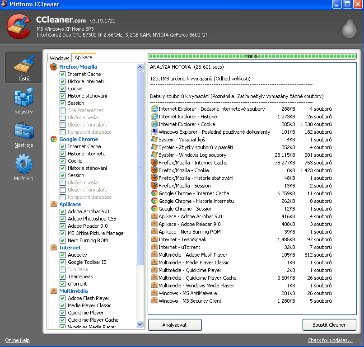This screenshot has width=364, height=347.
Task: Uncheck Firefox Internet Cache checkbox
Action: tap(62, 74)
